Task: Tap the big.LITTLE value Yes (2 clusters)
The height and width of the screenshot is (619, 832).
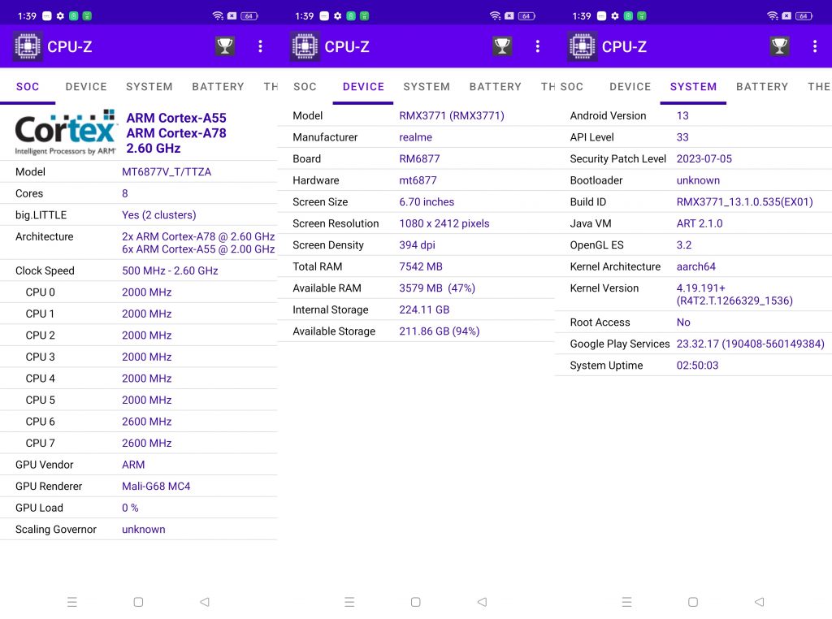Action: (x=158, y=214)
